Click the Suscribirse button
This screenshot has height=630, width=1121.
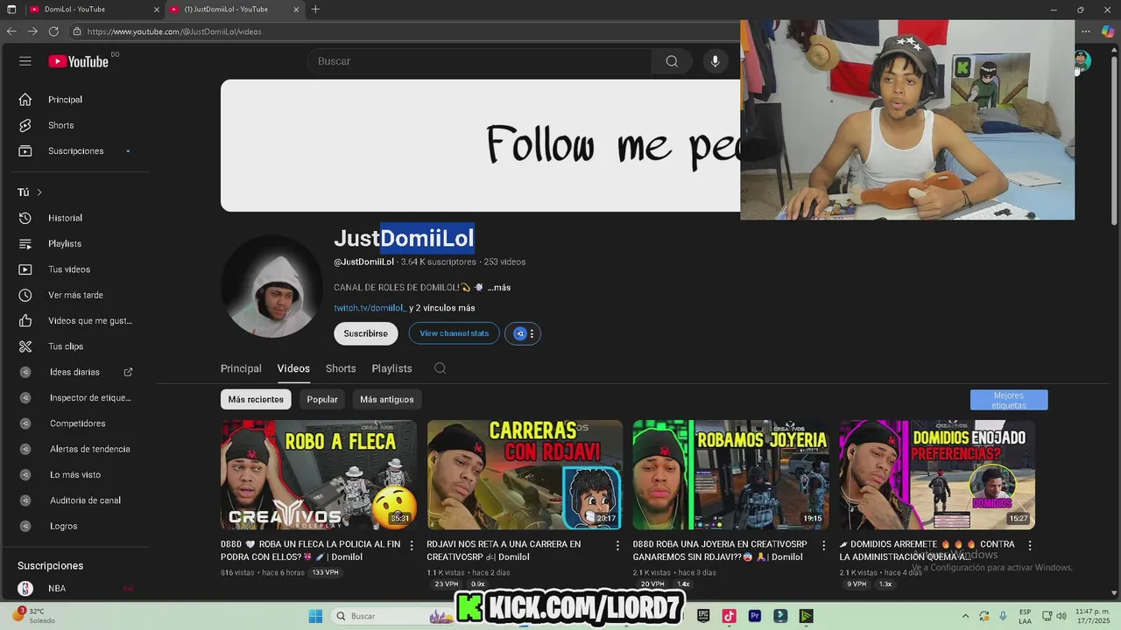[365, 333]
